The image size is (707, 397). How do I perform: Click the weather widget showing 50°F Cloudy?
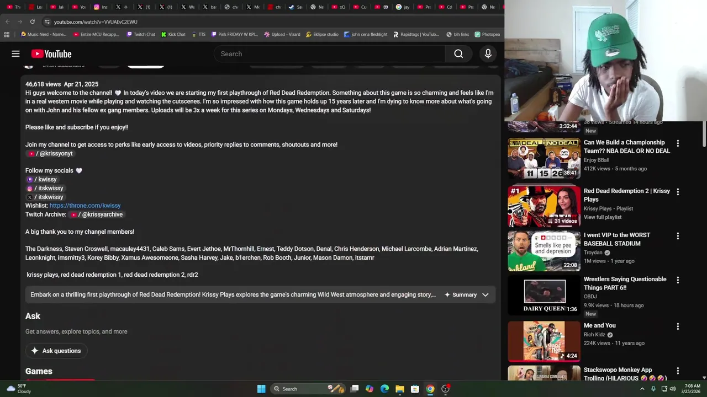point(19,389)
